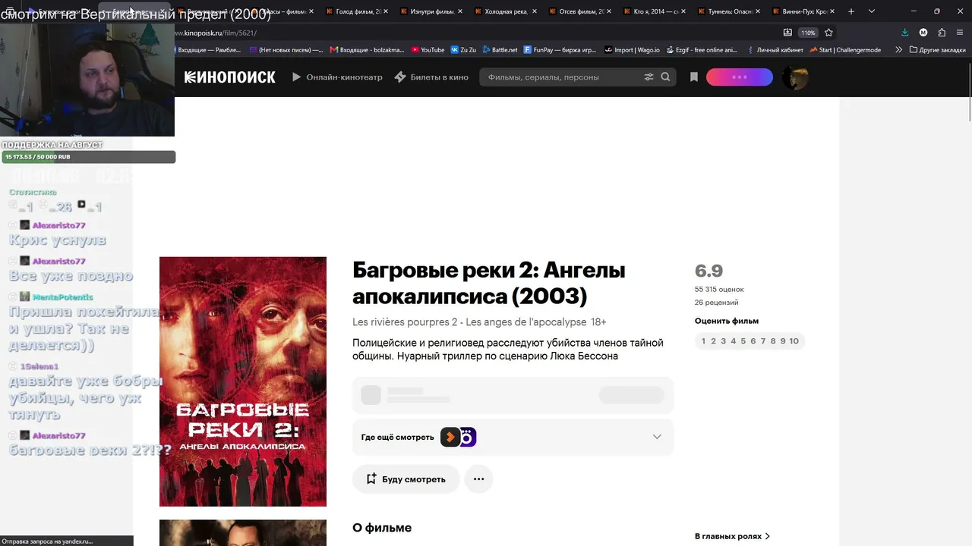Open Входящие — Рамблер bookmark
The width and height of the screenshot is (972, 546).
pyautogui.click(x=209, y=50)
